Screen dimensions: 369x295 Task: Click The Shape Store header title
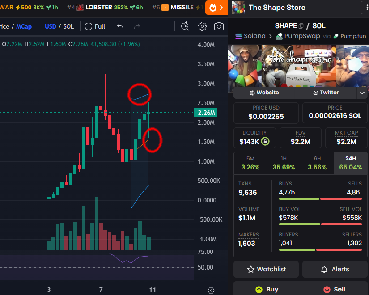pos(277,8)
